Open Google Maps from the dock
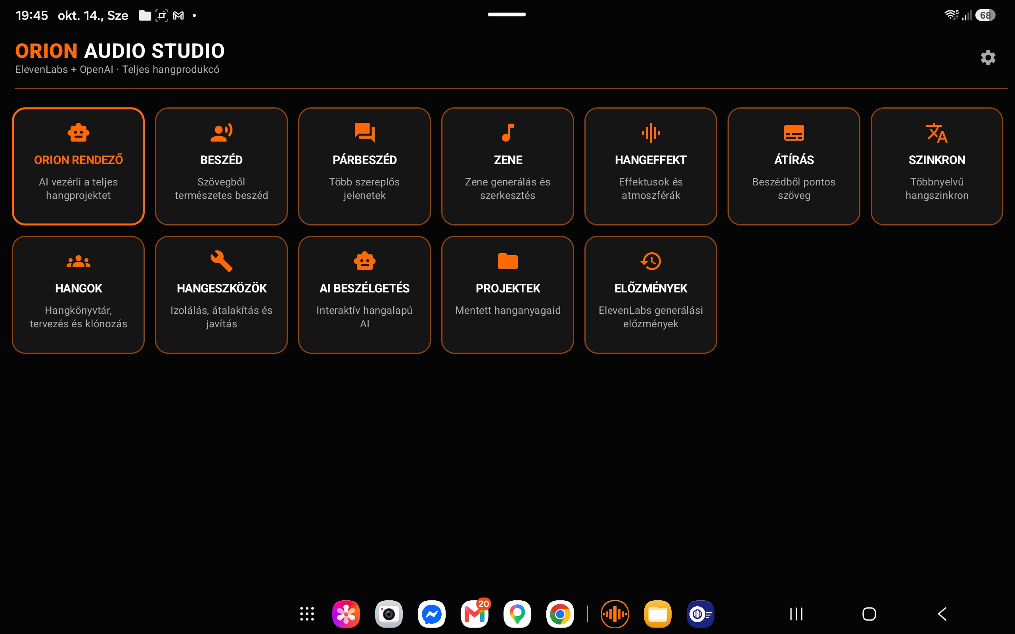This screenshot has height=634, width=1015. [x=517, y=614]
